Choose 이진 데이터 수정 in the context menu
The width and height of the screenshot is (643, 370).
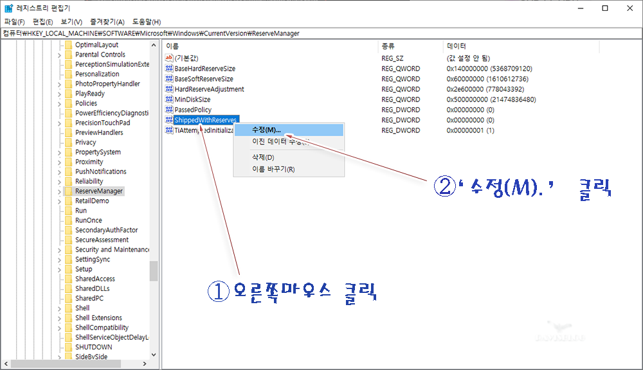pos(289,142)
